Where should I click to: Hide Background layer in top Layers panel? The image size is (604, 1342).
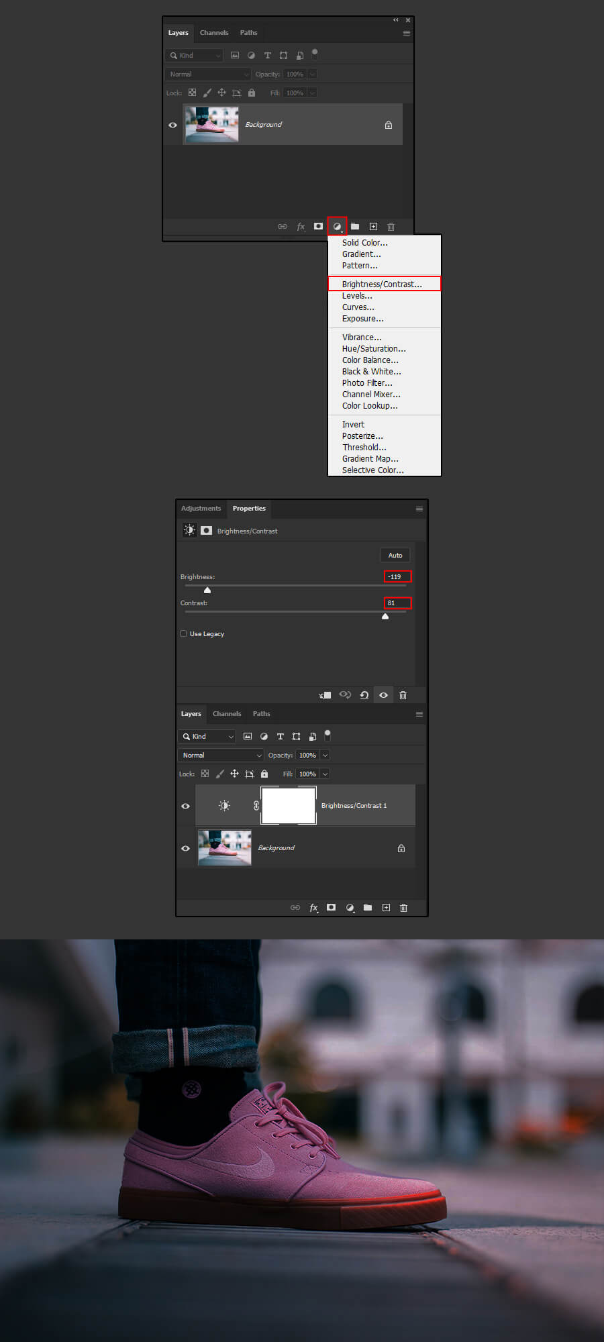[172, 125]
